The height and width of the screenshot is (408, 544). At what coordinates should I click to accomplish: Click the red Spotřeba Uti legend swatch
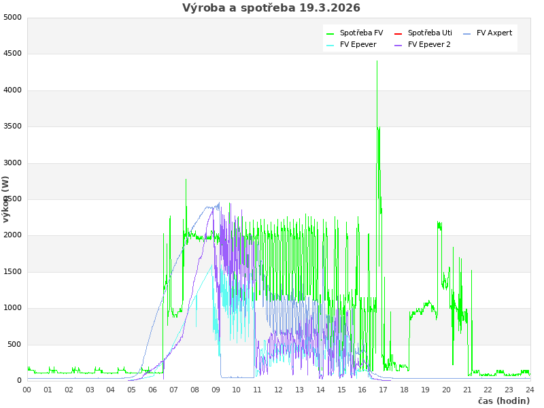pos(398,33)
